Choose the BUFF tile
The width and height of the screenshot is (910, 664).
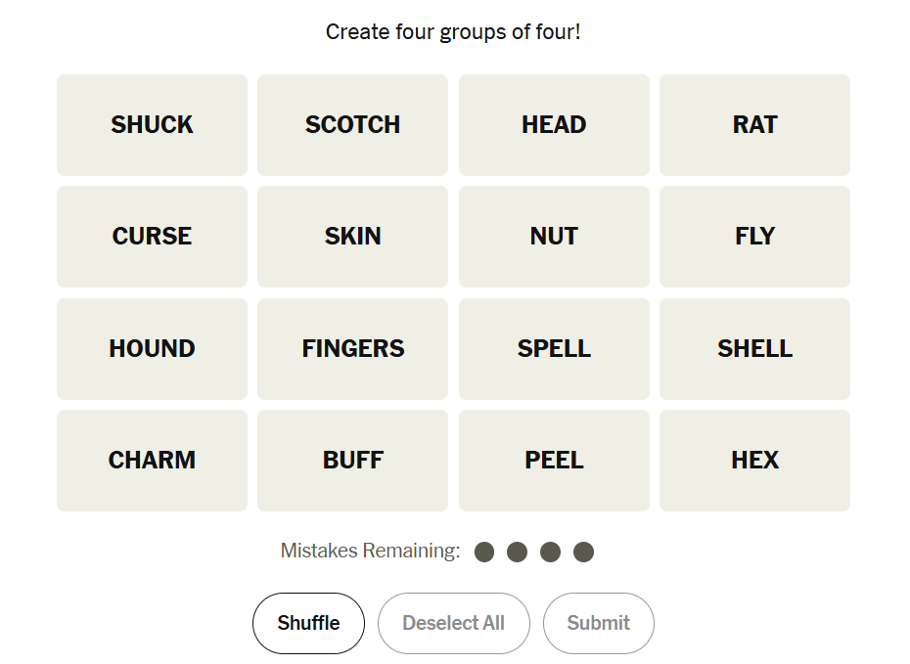(x=352, y=461)
